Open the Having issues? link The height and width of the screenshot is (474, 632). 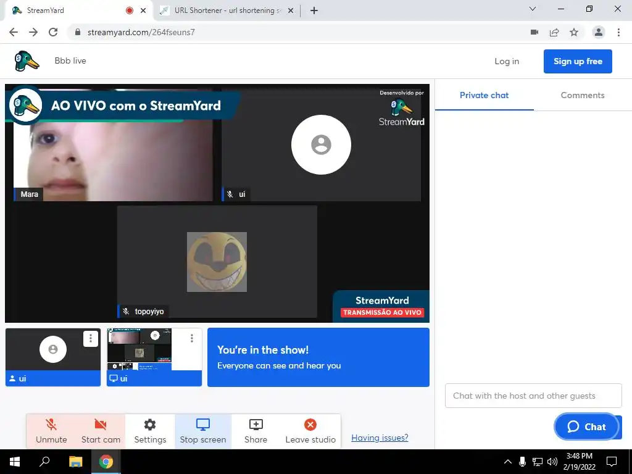[380, 438]
